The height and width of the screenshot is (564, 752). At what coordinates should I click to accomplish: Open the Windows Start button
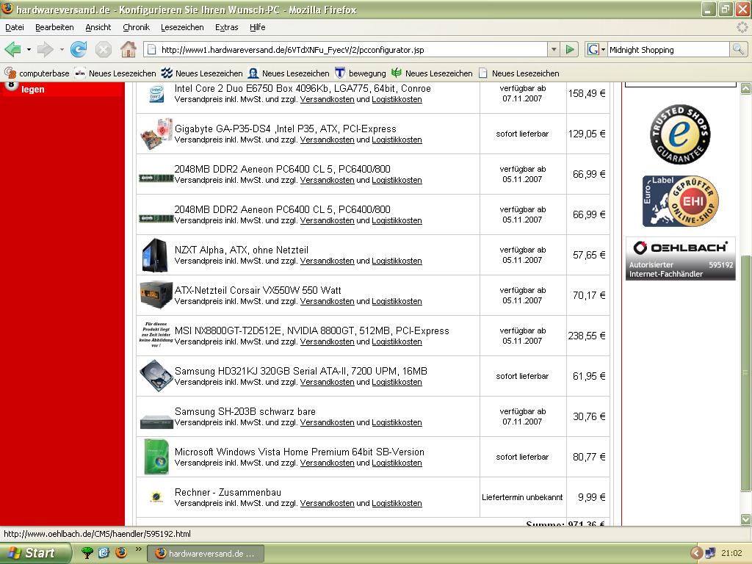coord(35,553)
